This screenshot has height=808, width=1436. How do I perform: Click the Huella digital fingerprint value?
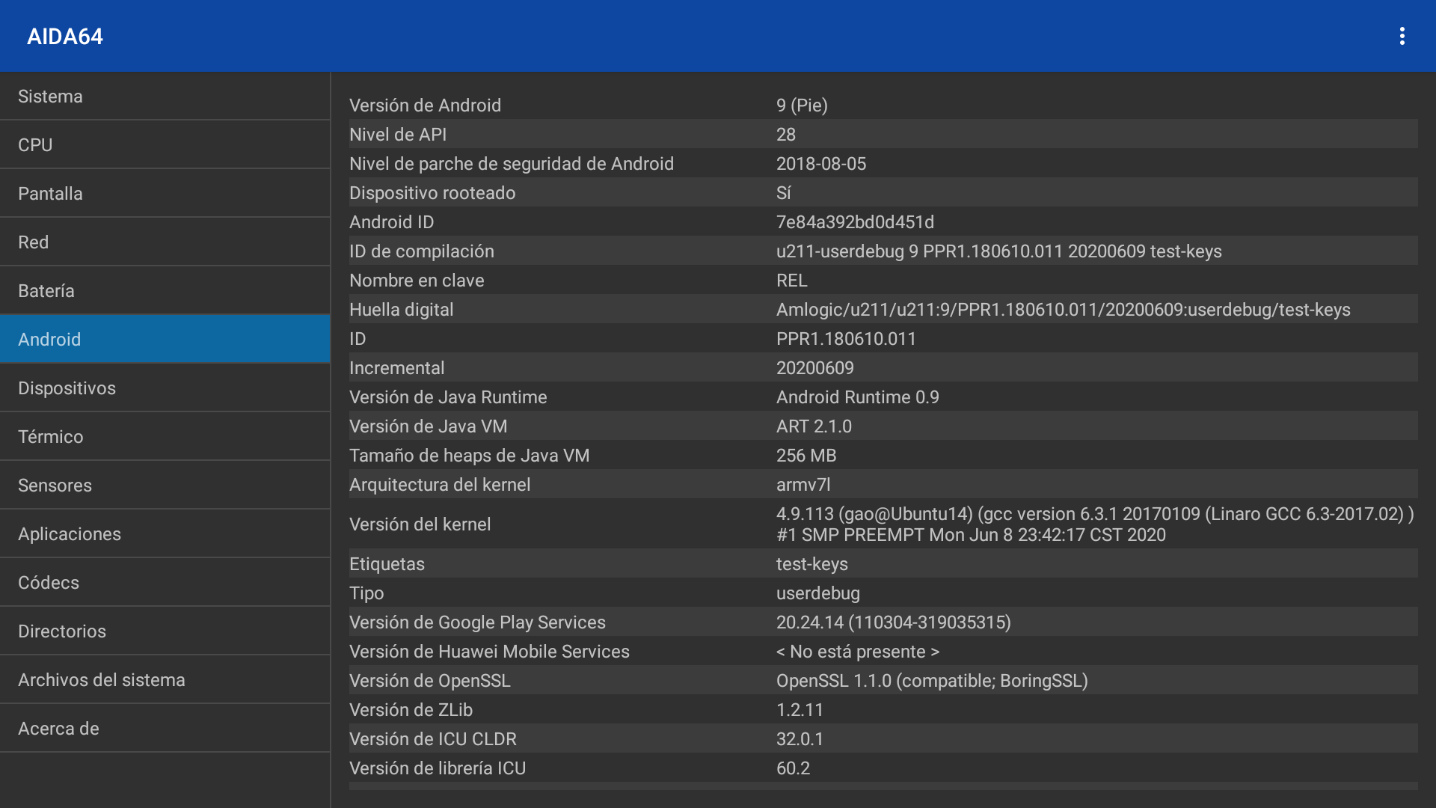(x=1063, y=310)
